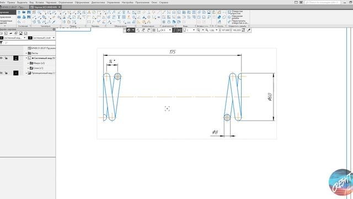Select the Text (T) annotation tool
Image resolution: width=353 pixels, height=199 pixels.
(x=119, y=17)
